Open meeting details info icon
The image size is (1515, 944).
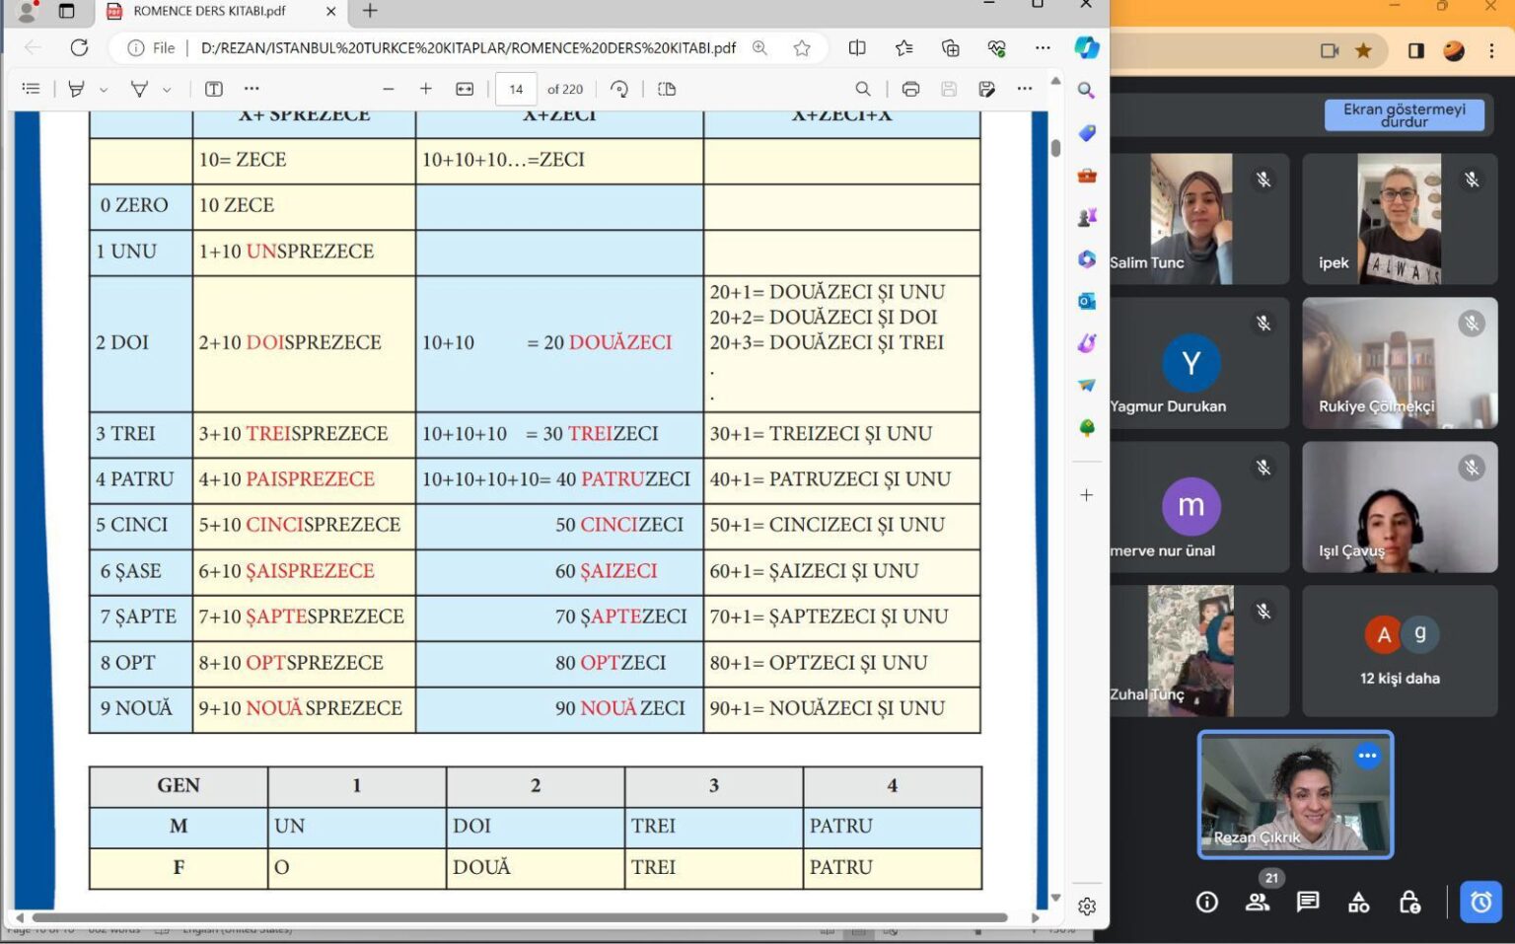click(1206, 902)
